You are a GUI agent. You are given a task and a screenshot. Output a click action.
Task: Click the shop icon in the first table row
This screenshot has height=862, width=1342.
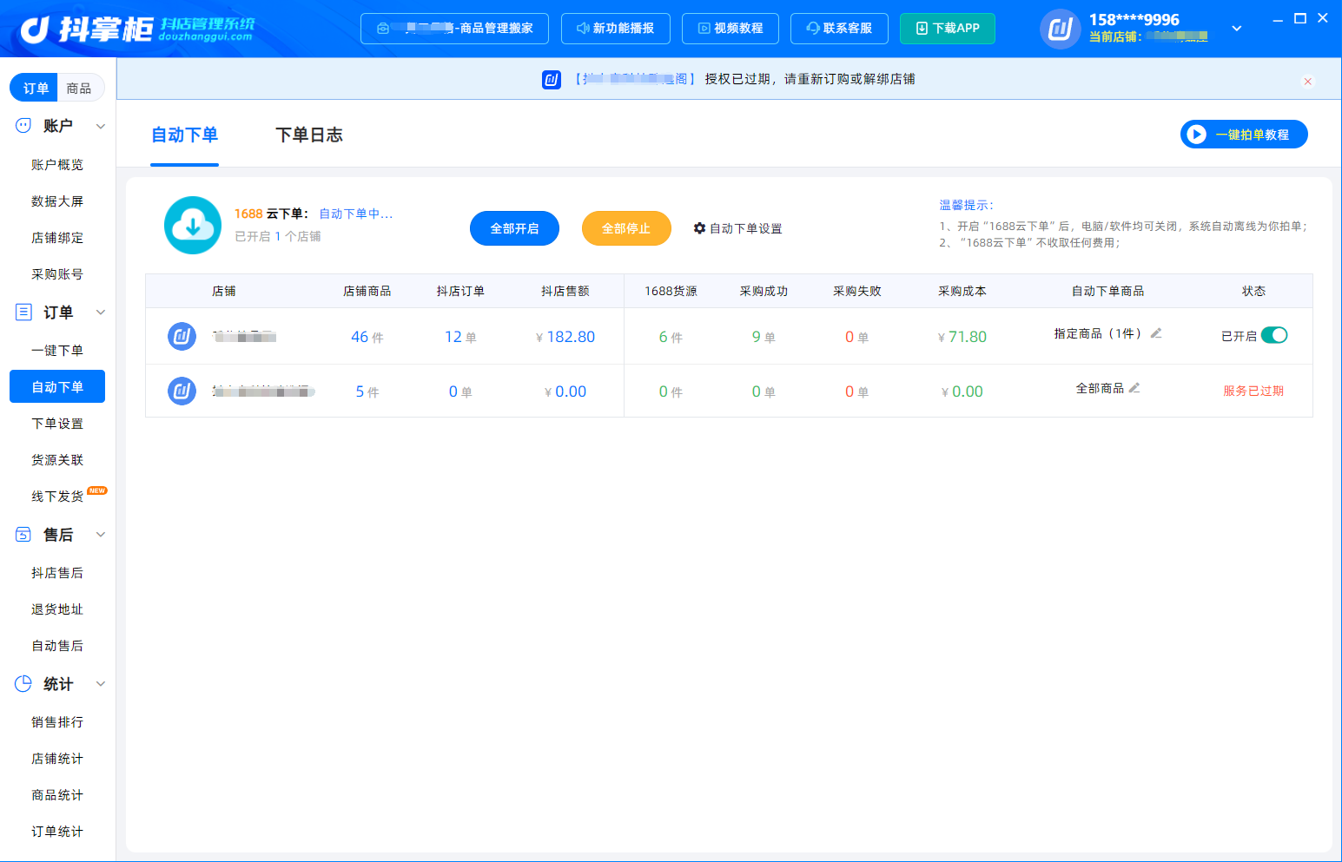(x=182, y=336)
